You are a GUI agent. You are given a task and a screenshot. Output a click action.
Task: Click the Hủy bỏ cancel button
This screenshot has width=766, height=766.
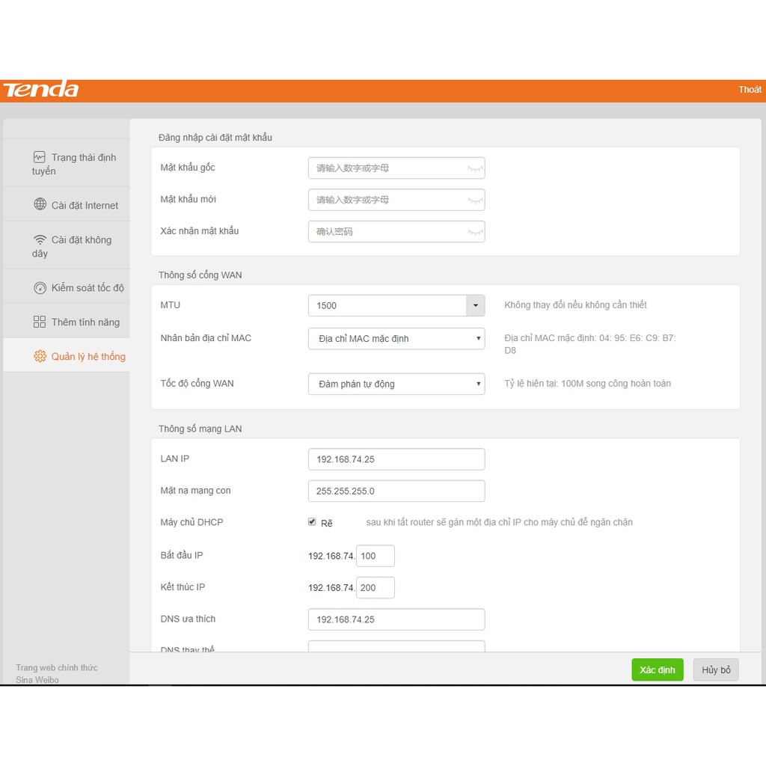(x=715, y=670)
